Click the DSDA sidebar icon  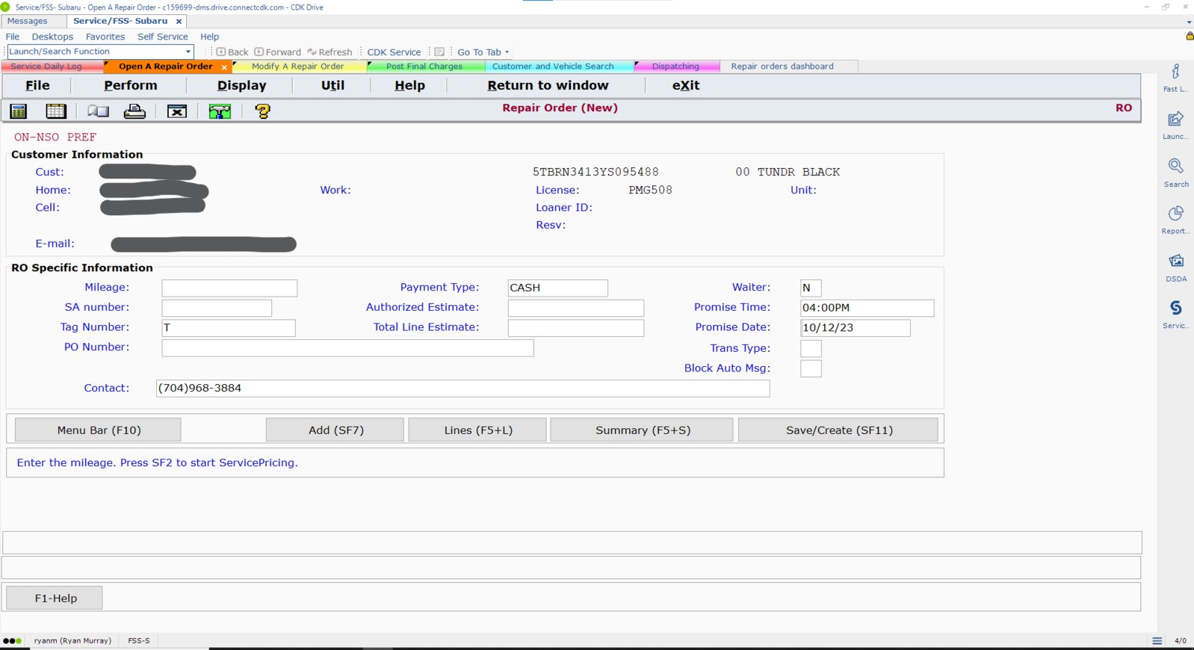point(1175,267)
